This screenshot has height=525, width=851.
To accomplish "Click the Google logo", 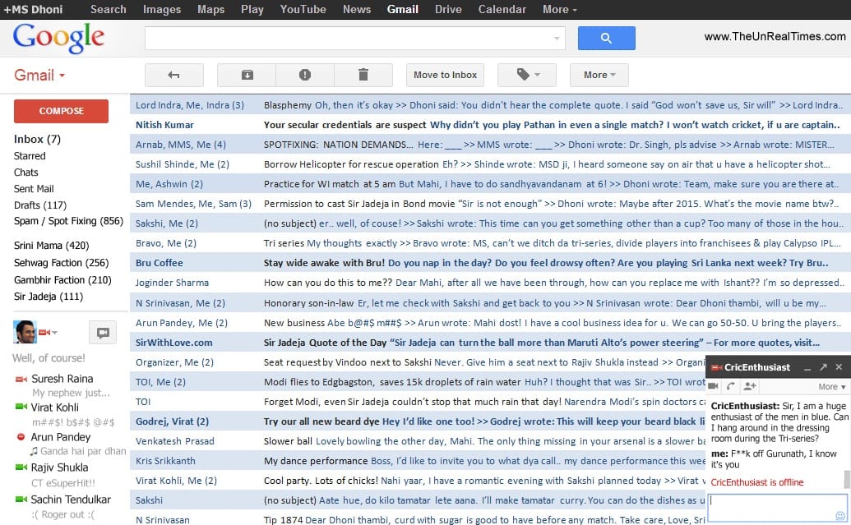I will 58,38.
